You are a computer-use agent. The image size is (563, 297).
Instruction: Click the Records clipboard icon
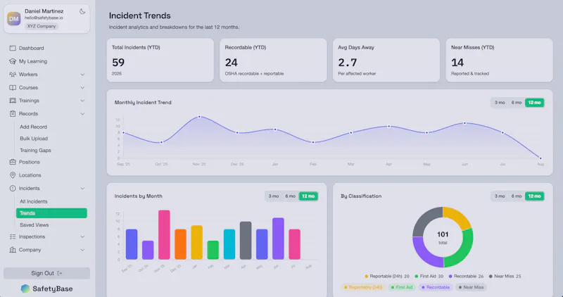13,113
